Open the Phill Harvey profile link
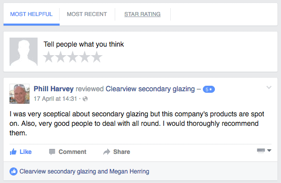Image resolution: width=281 pixels, height=183 pixels. (54, 89)
